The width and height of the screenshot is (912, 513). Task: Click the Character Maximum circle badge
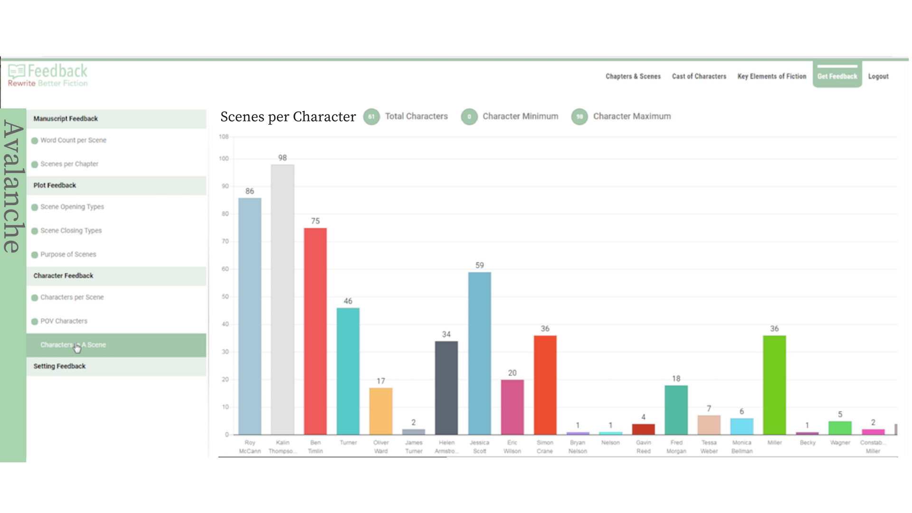579,117
